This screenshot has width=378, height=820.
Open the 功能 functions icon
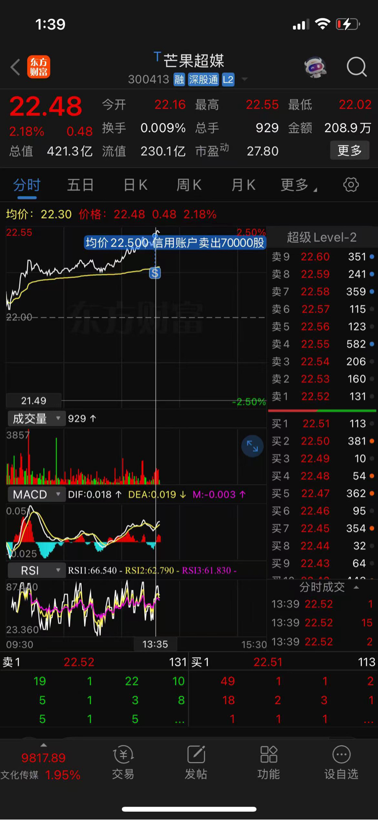click(269, 762)
